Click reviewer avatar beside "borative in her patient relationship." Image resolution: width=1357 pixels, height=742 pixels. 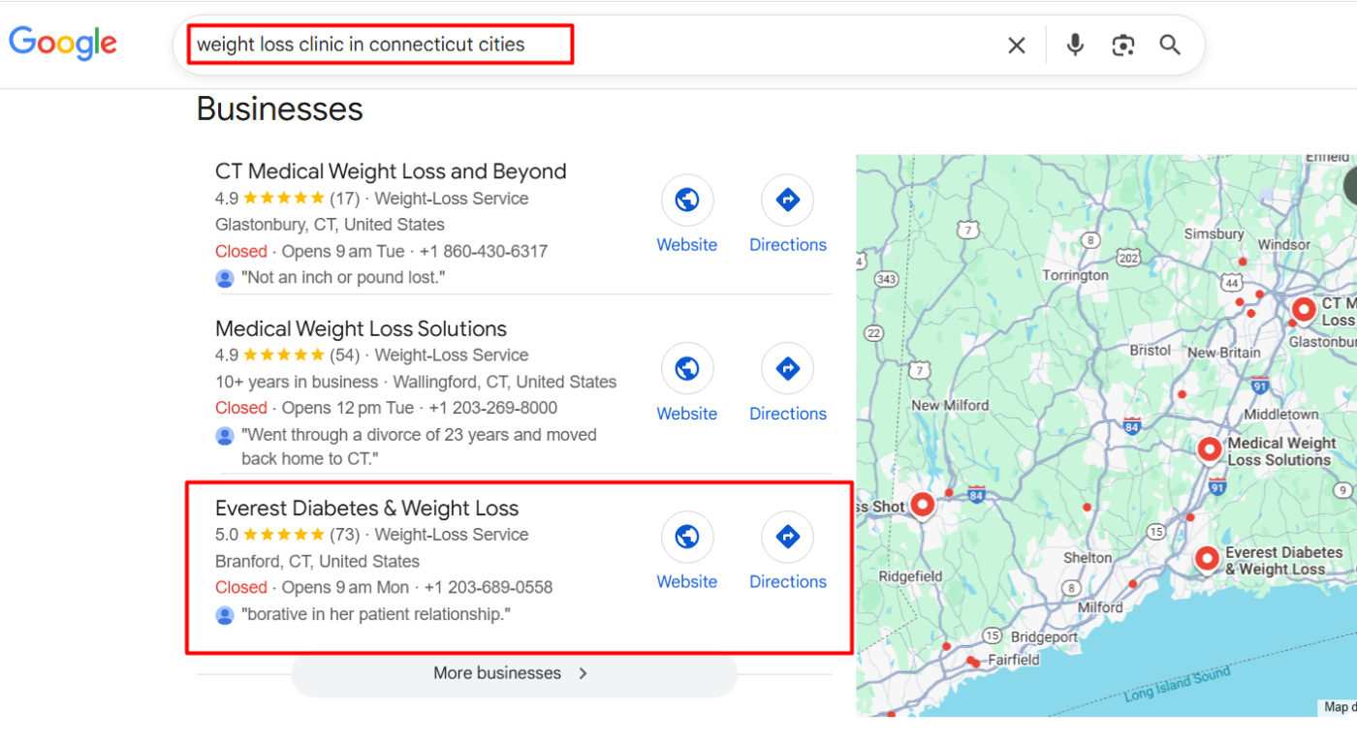point(225,615)
